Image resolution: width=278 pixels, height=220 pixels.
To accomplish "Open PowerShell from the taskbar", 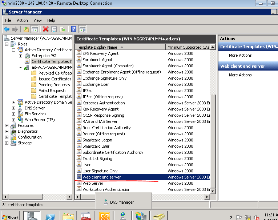I will [51, 216].
